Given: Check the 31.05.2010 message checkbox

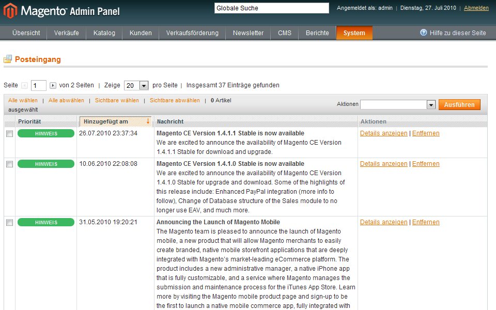Looking at the screenshot, I should (x=10, y=222).
